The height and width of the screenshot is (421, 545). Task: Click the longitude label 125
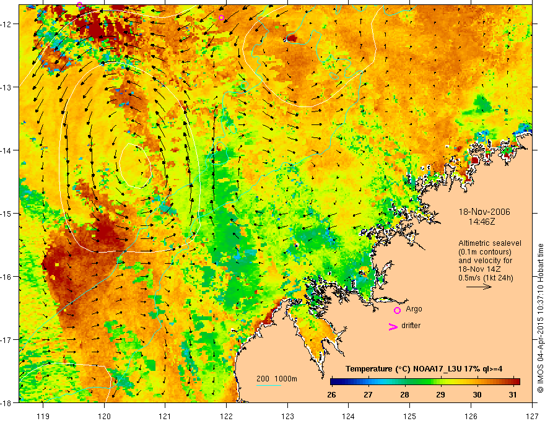click(410, 416)
